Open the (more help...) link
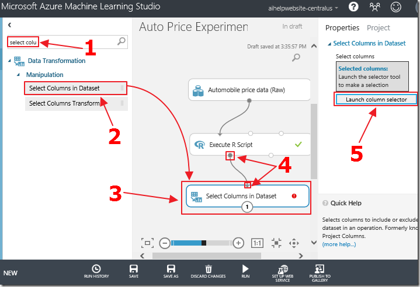420x287 pixels. [339, 244]
